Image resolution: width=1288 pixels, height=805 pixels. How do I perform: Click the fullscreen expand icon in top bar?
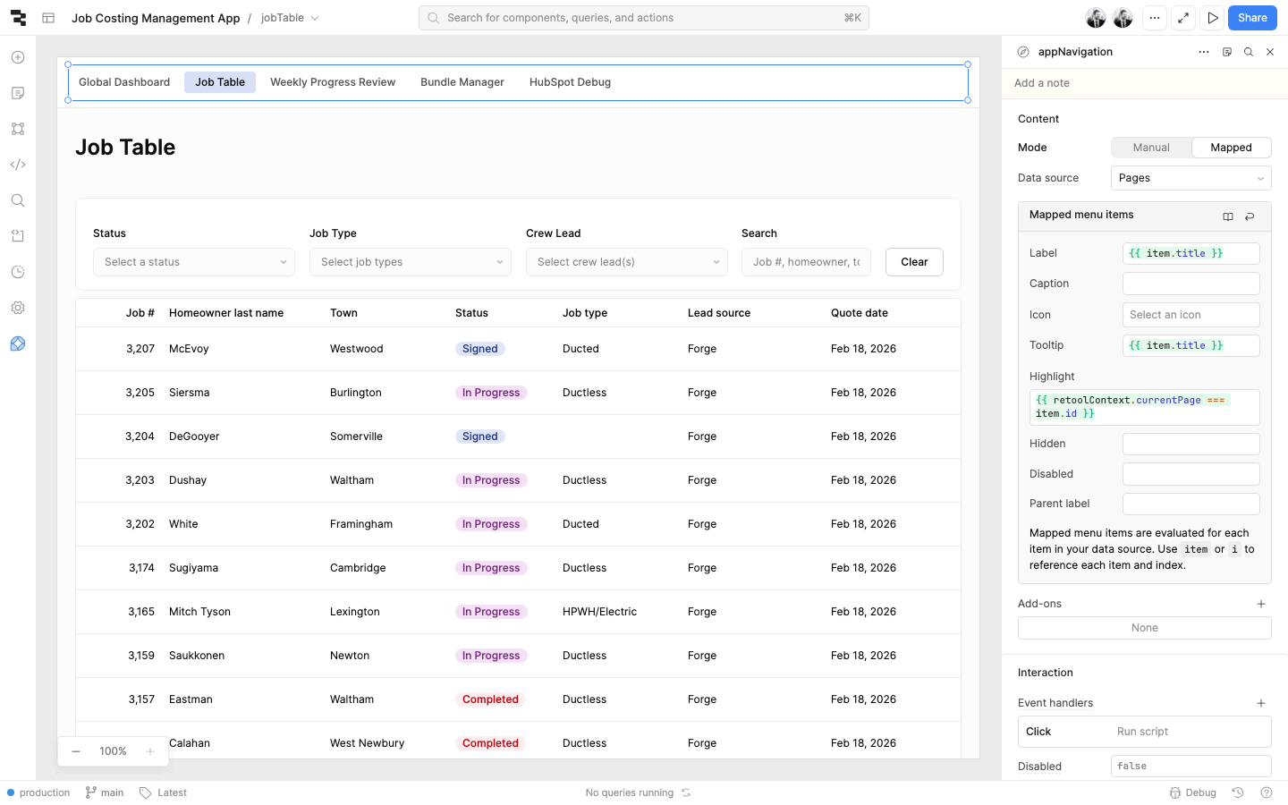[1183, 18]
